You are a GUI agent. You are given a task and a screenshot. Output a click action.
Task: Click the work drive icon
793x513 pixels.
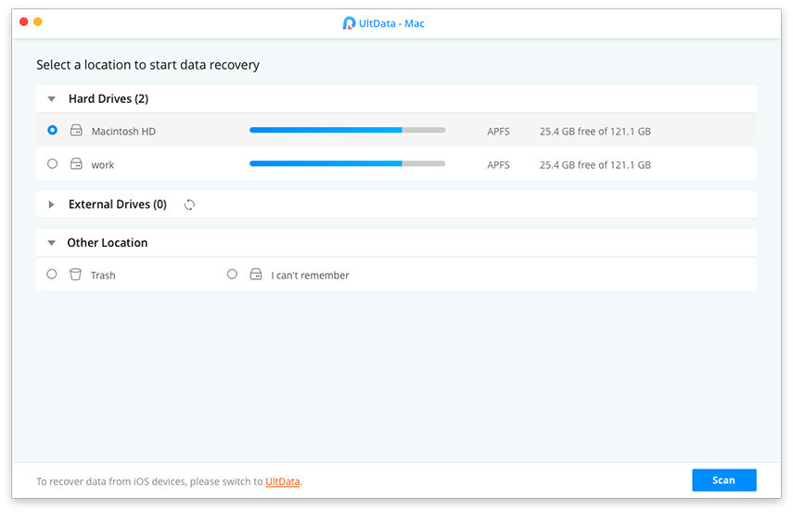click(x=76, y=164)
